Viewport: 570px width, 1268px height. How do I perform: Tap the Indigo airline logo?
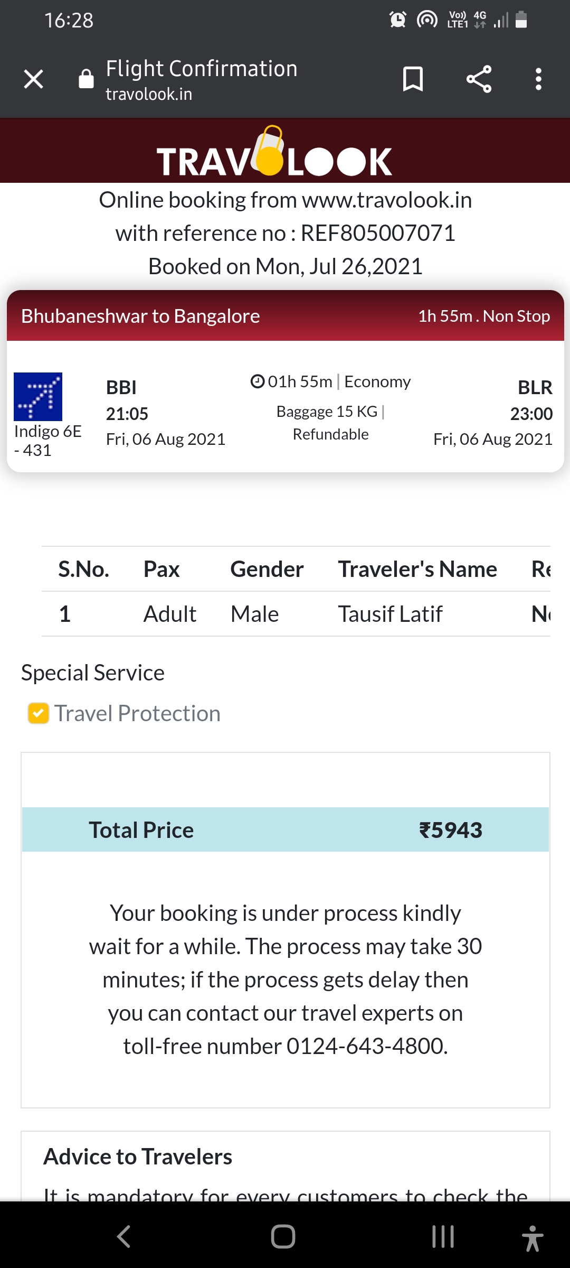coord(38,397)
